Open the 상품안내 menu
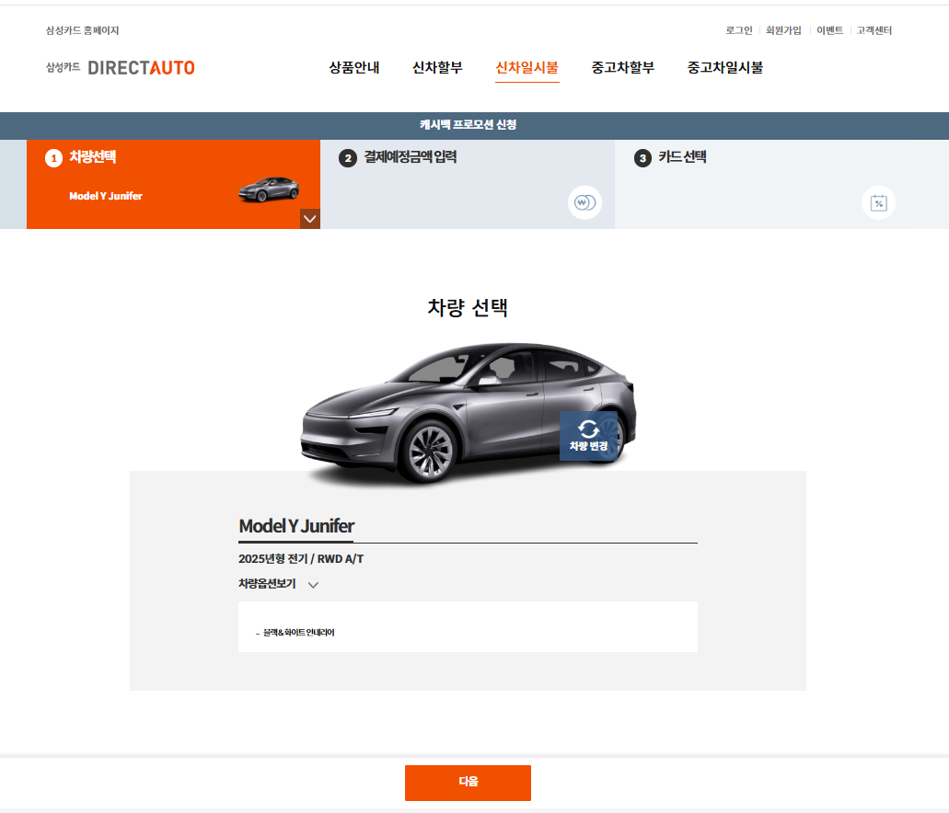 click(354, 68)
